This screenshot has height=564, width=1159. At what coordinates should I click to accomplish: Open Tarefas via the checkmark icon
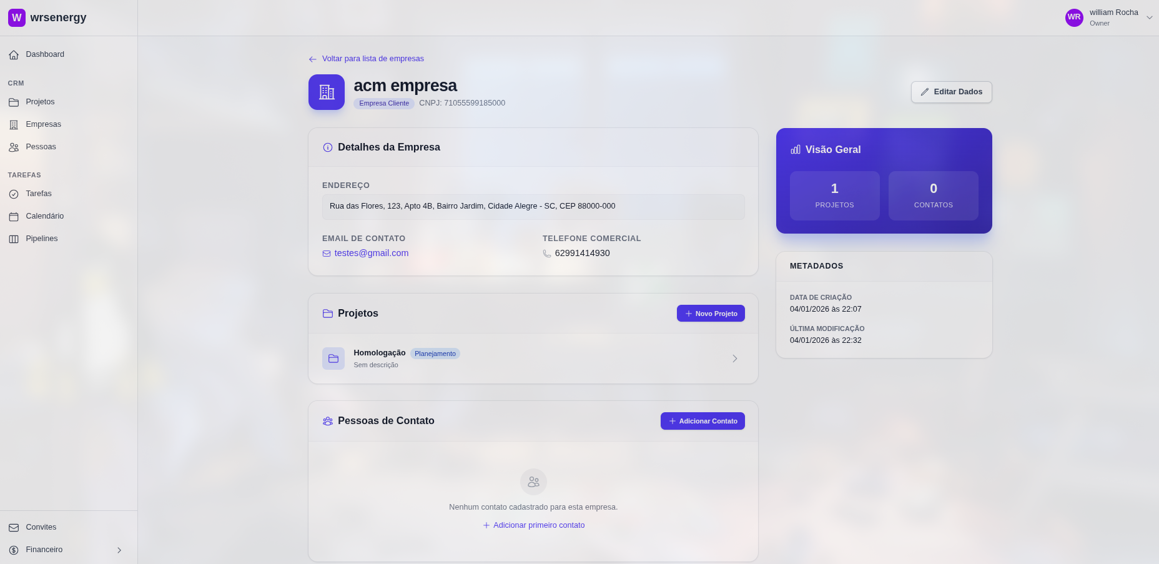[14, 194]
